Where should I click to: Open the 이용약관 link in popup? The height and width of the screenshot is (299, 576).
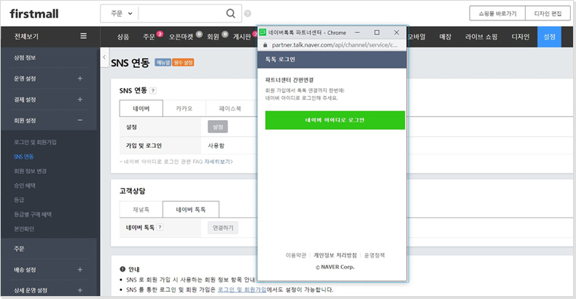pyautogui.click(x=296, y=255)
